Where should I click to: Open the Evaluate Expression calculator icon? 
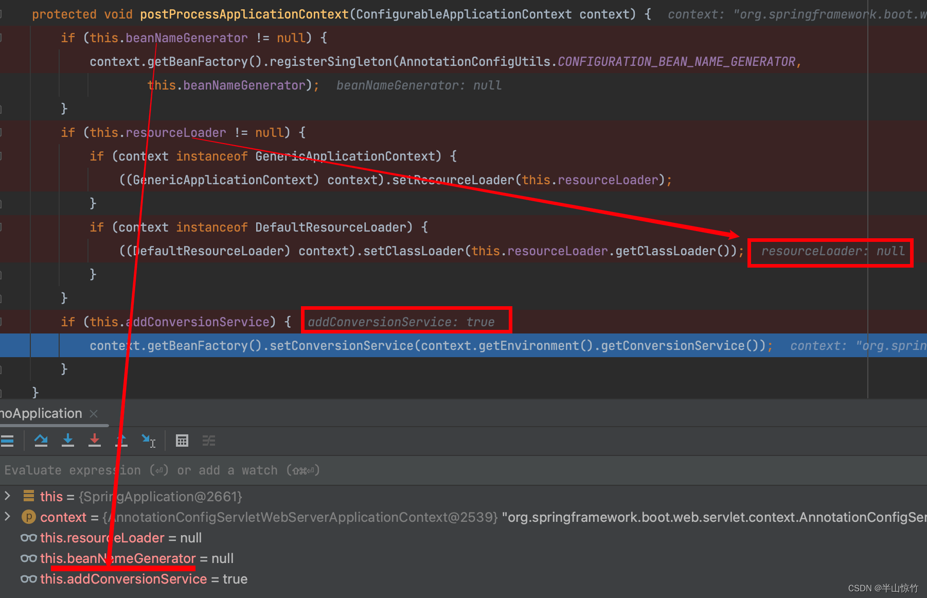coord(182,441)
